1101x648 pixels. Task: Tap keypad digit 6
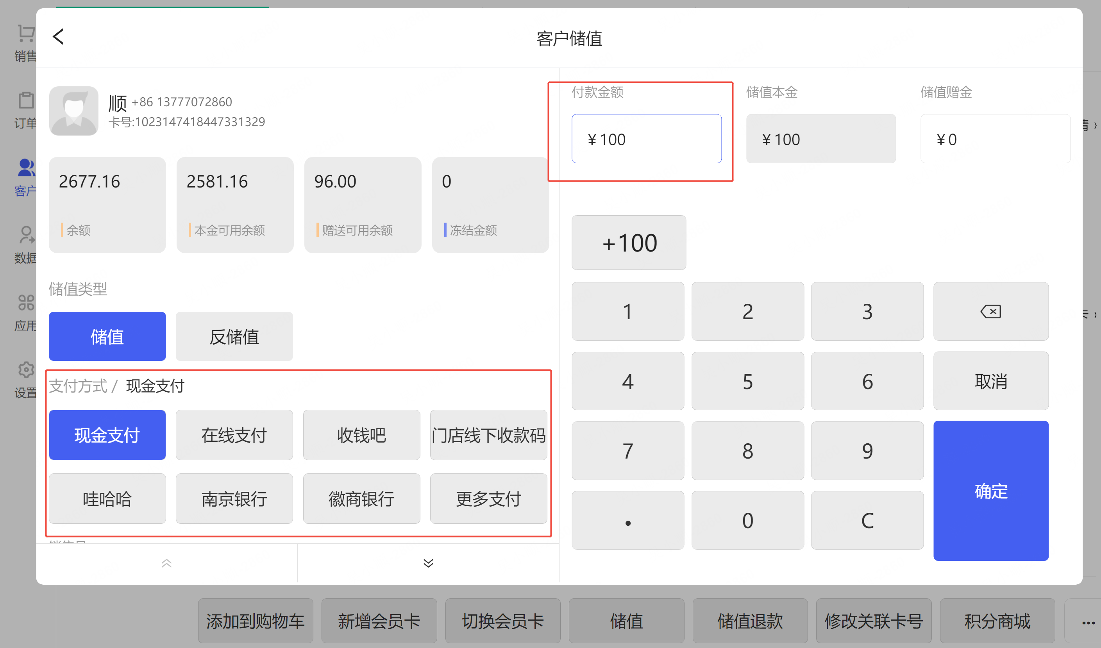click(x=867, y=381)
